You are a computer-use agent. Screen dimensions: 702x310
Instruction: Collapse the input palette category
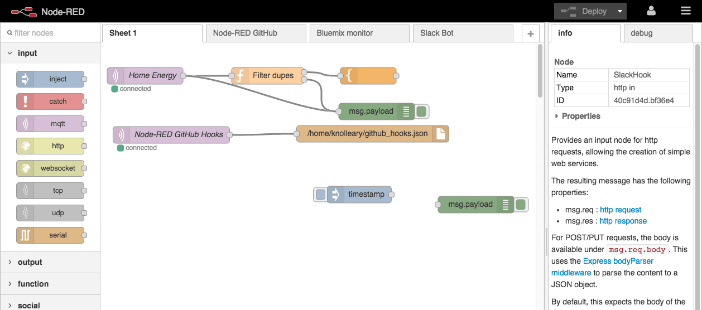coord(50,53)
